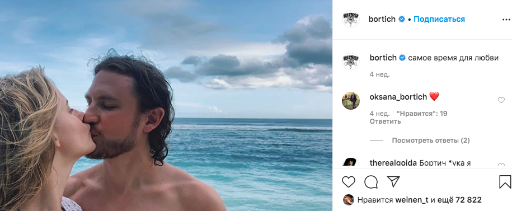Open weinen_t profile from likes line
512x211 pixels.
(x=412, y=200)
